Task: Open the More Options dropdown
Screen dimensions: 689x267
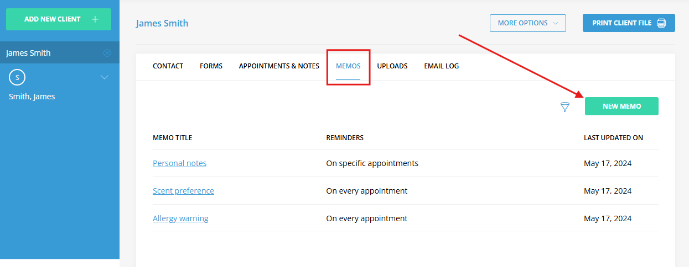Action: pos(528,23)
